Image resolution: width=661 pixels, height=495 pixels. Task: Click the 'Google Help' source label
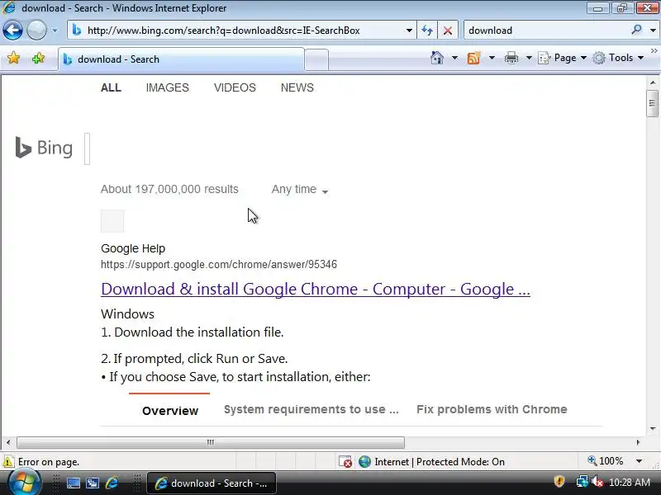133,248
